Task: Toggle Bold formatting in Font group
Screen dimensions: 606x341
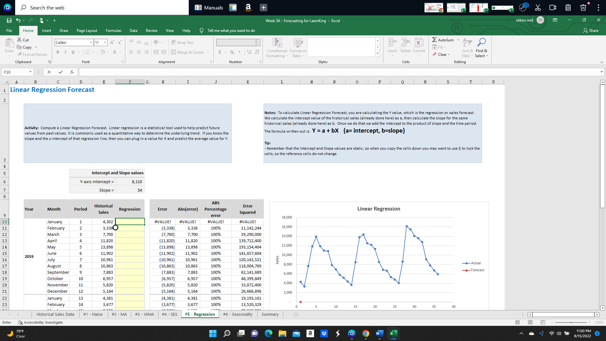Action: (57, 52)
